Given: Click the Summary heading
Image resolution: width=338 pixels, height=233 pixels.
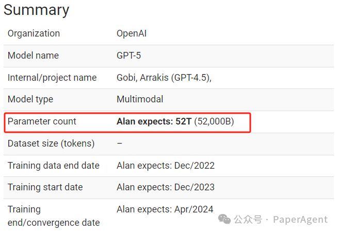Looking at the screenshot, I should [x=37, y=10].
